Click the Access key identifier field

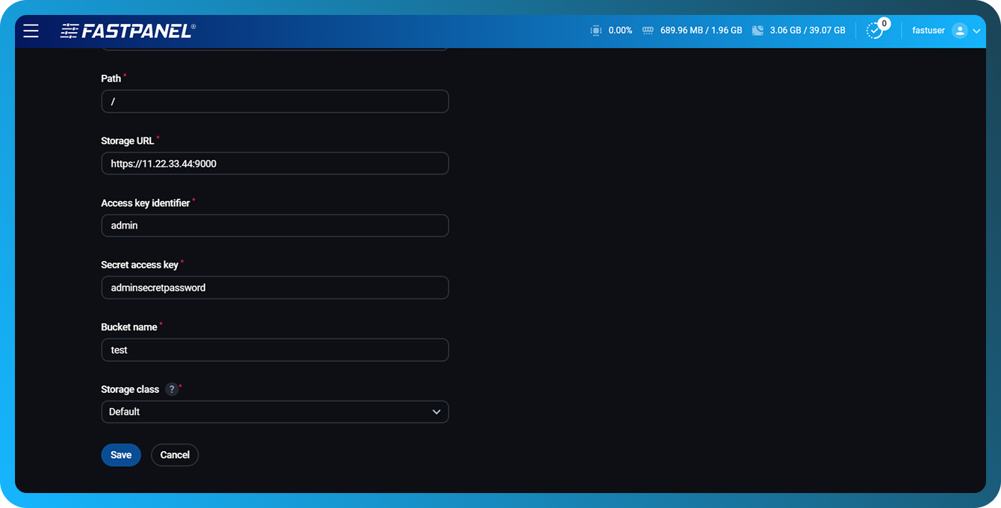[275, 225]
